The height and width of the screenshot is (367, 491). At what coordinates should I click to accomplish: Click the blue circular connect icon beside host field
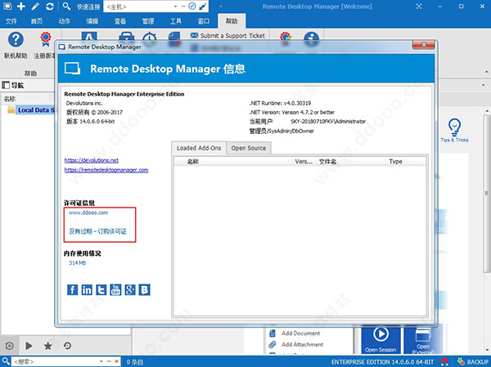coord(192,7)
